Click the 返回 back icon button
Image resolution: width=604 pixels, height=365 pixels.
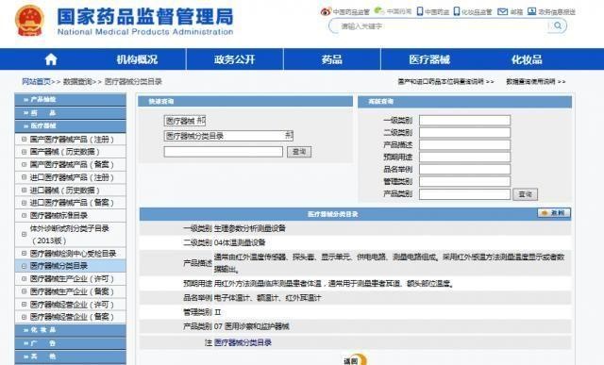click(355, 359)
